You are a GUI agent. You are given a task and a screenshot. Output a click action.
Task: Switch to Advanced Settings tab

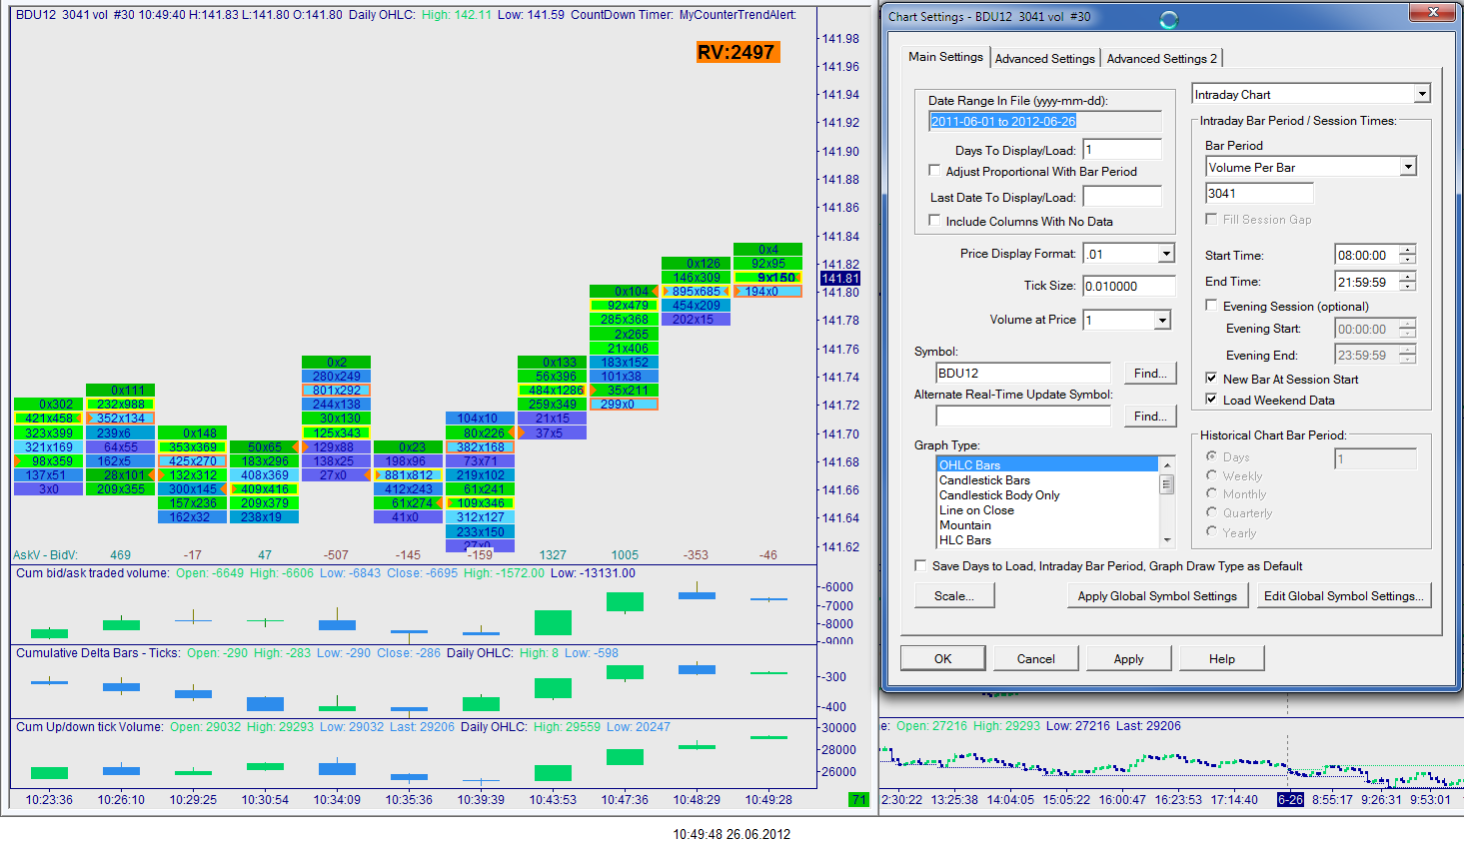1045,59
